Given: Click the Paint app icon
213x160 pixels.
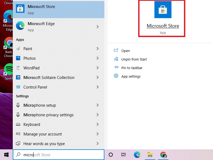Looking at the screenshot, I should click(18, 49).
